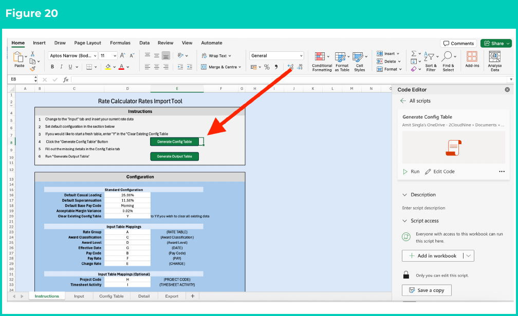The height and width of the screenshot is (316, 518).
Task: Click the Comma style icon
Action: click(276, 67)
